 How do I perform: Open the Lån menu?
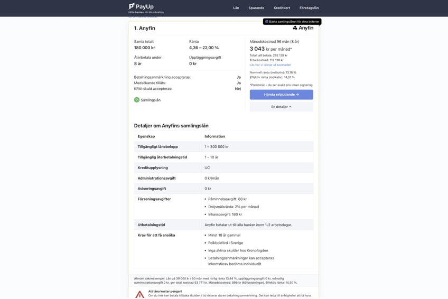pos(236,8)
